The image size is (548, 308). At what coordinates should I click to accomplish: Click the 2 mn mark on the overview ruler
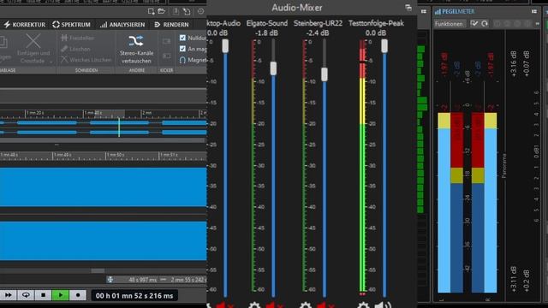tap(146, 113)
